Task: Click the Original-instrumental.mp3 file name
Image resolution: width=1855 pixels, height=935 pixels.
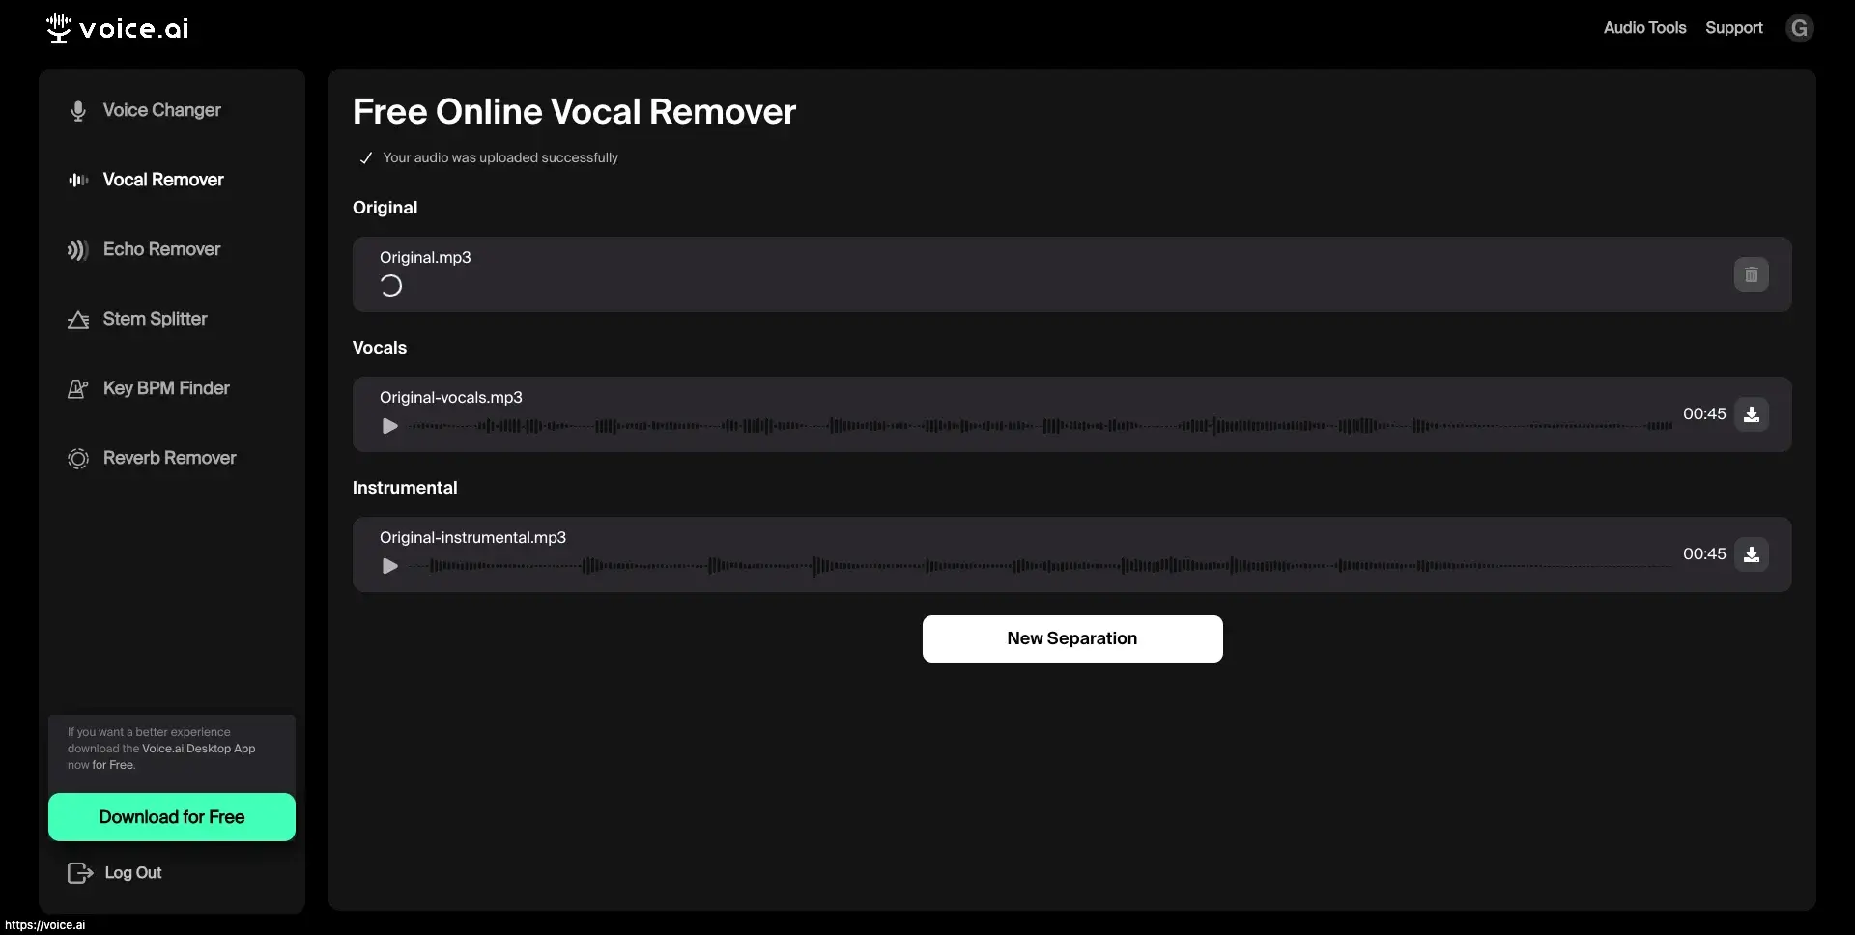Action: 472,538
